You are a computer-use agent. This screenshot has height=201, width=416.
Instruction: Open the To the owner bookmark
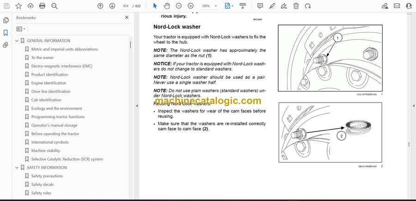[43, 58]
